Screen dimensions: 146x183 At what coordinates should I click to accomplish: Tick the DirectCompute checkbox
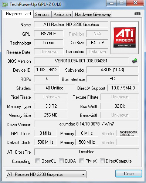(x=102, y=161)
